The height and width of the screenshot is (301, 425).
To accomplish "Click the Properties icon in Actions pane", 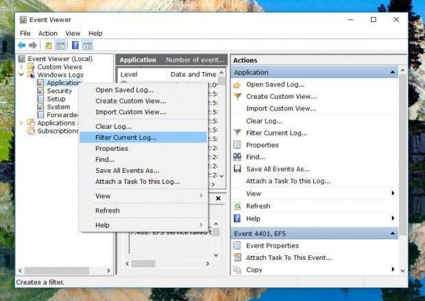I will point(237,145).
